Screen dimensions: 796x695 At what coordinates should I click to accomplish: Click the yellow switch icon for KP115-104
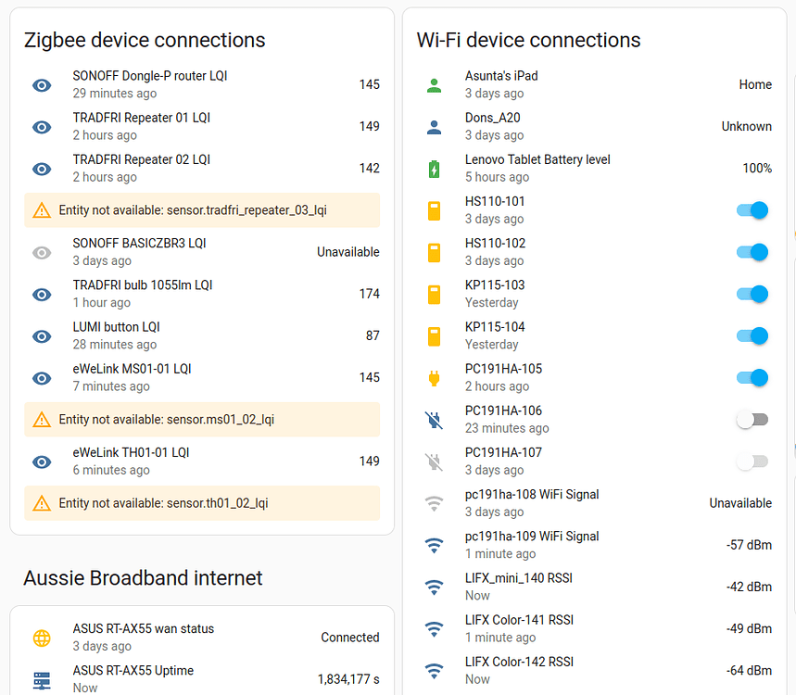point(434,336)
